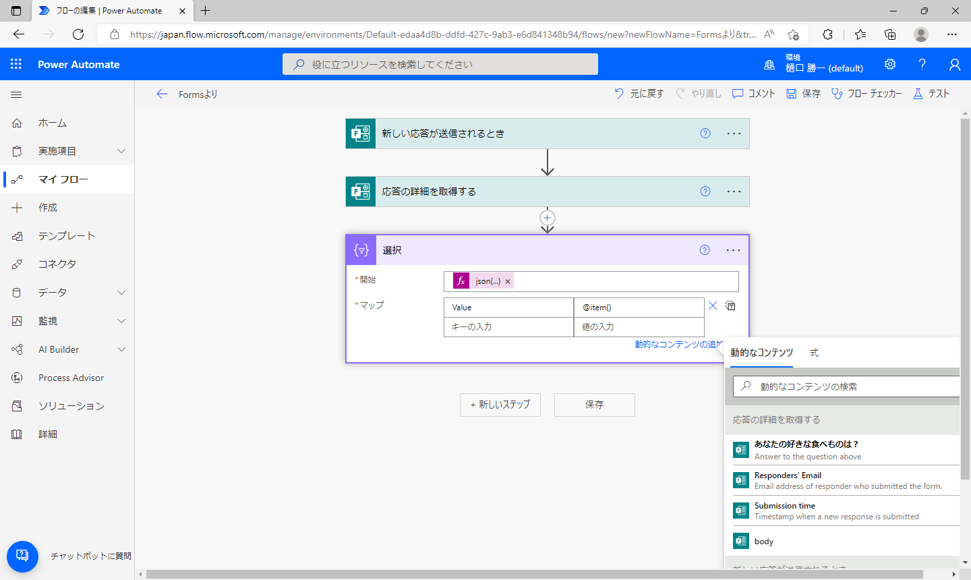Open the more menu for 新しい応答が送信されるとき
The height and width of the screenshot is (580, 971).
(x=734, y=134)
